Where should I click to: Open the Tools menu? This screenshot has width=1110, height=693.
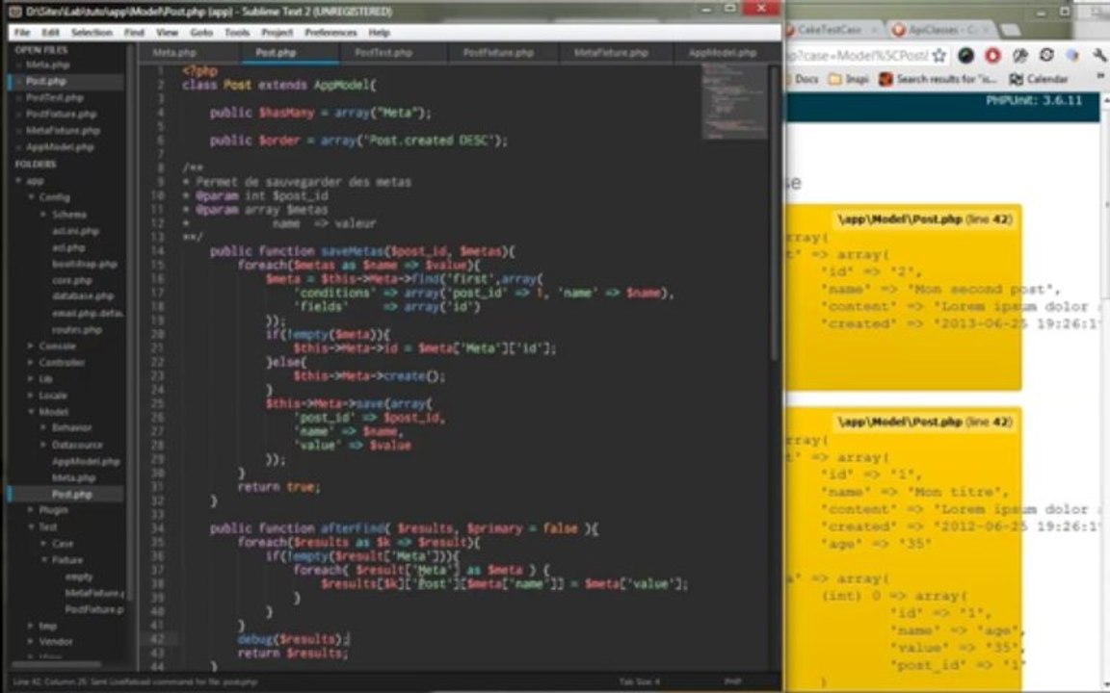236,33
